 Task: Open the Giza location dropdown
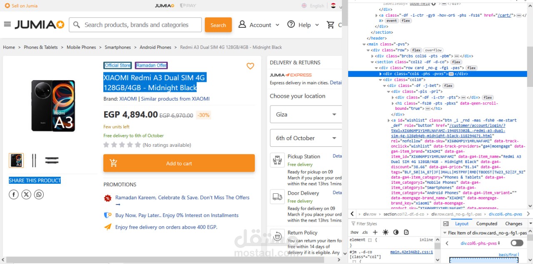click(306, 114)
